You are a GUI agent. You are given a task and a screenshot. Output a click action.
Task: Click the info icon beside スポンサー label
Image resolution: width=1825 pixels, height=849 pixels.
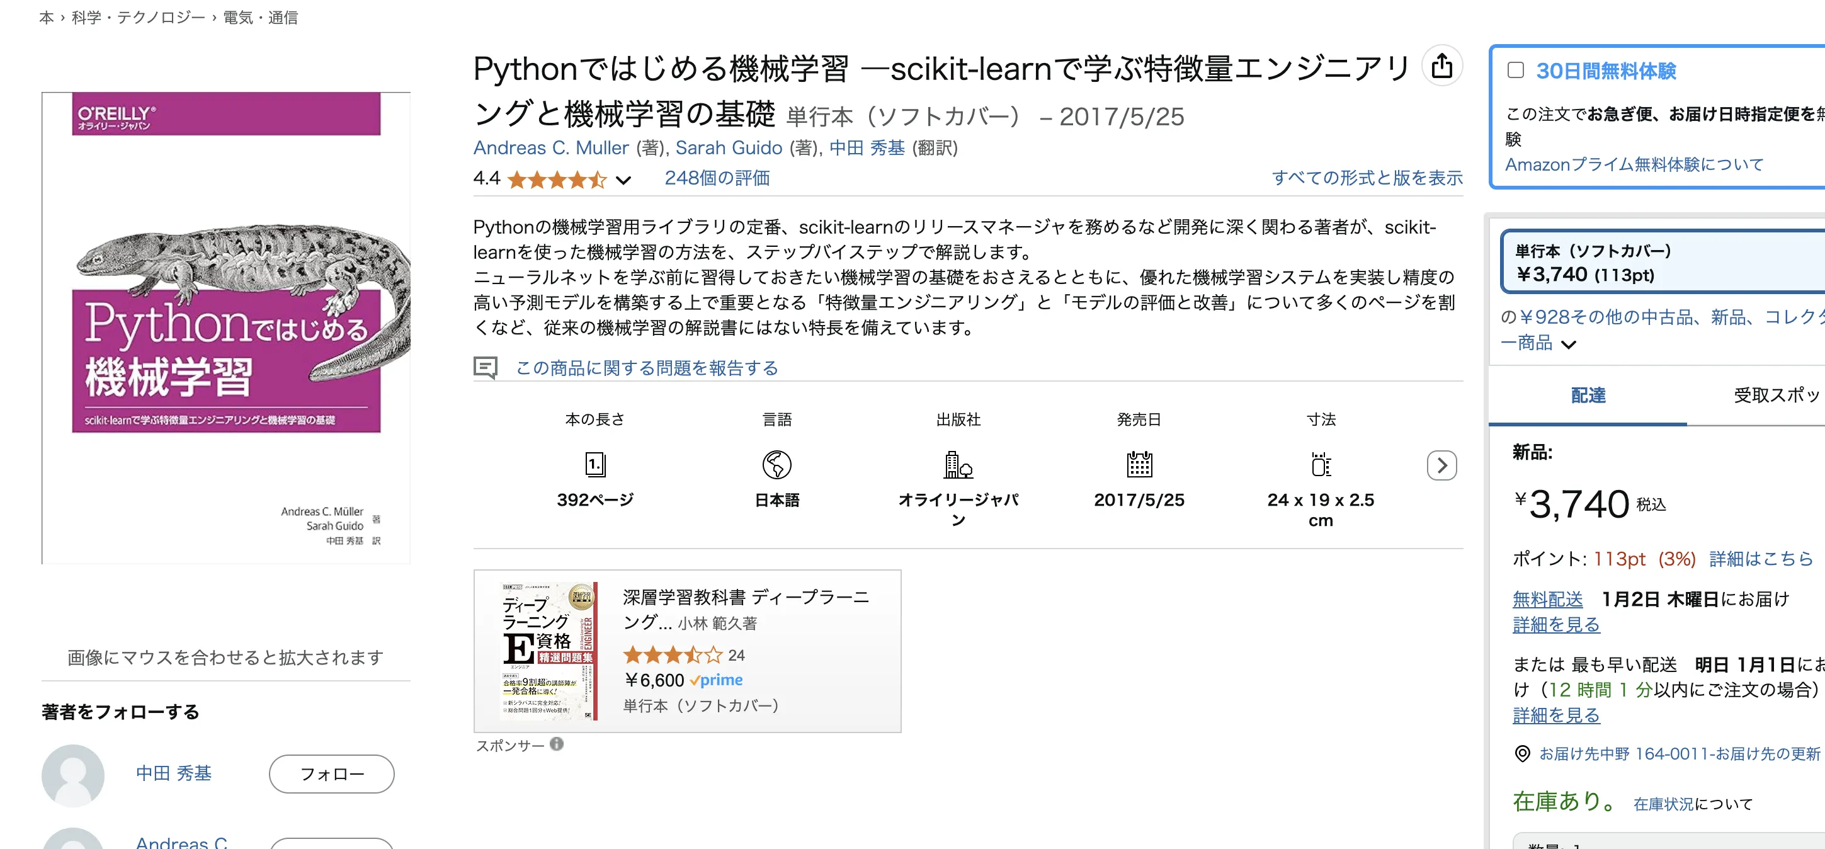pyautogui.click(x=556, y=744)
